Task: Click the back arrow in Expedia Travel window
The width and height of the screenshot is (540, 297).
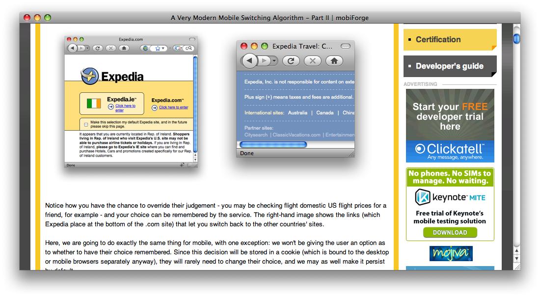Action: [x=249, y=61]
